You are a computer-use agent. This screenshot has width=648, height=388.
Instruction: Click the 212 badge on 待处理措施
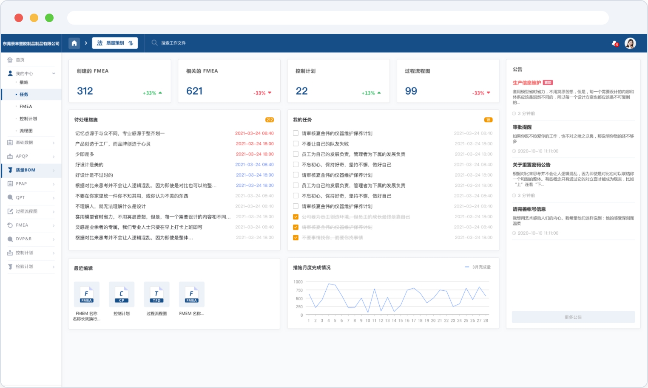270,120
